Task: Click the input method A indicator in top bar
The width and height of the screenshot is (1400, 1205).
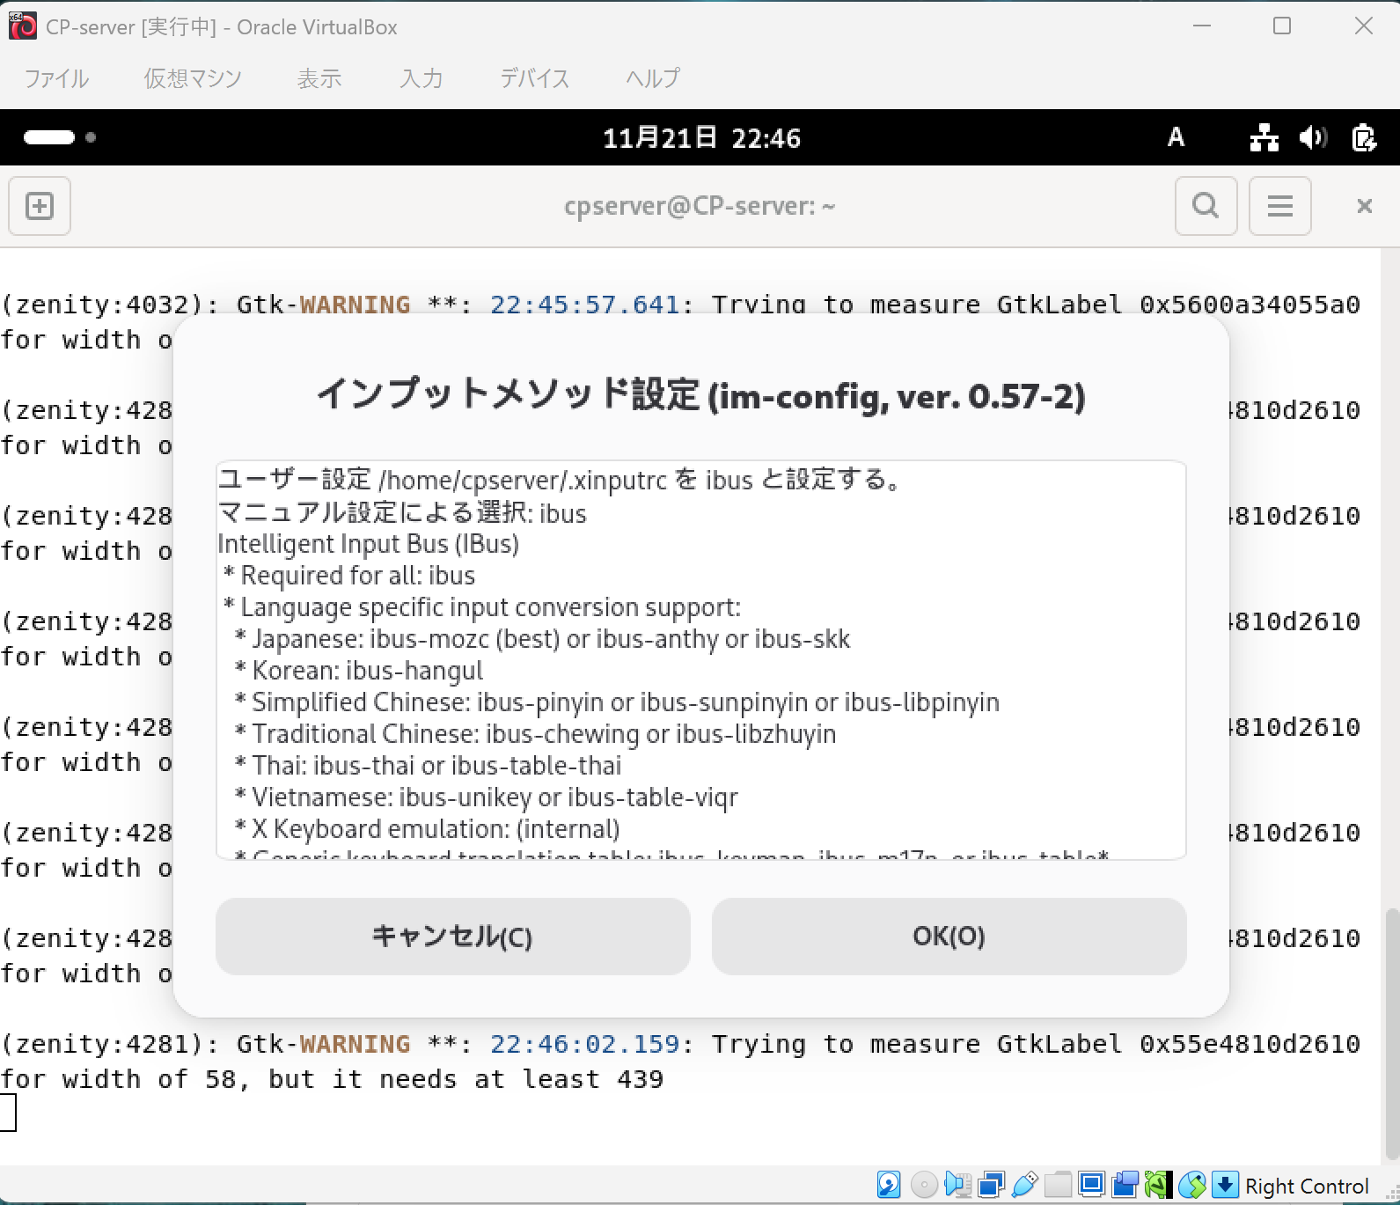Action: 1176,137
